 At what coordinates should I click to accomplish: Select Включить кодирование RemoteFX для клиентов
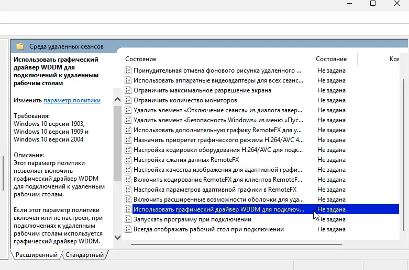click(218, 180)
